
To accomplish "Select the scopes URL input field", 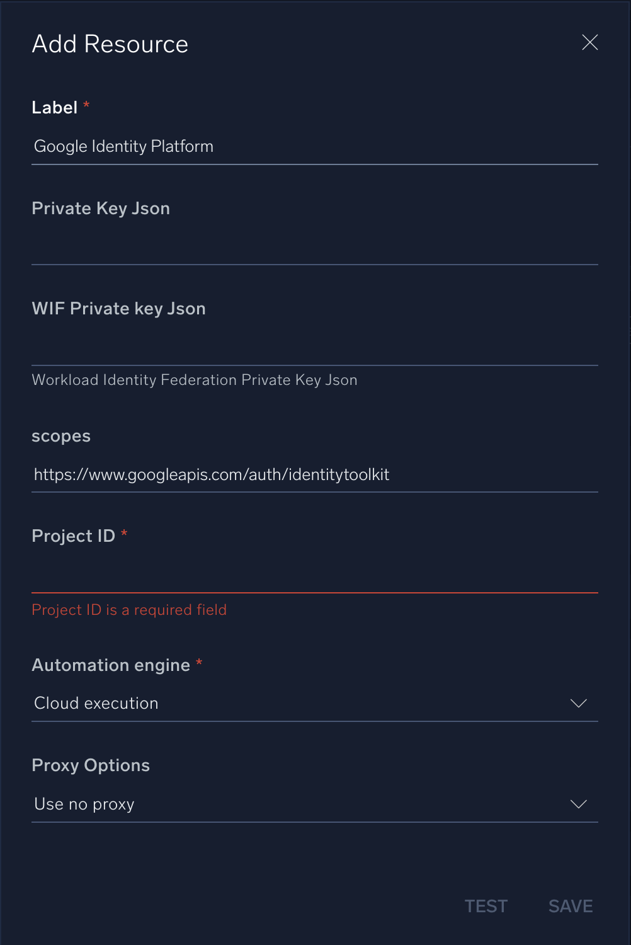I will [315, 474].
